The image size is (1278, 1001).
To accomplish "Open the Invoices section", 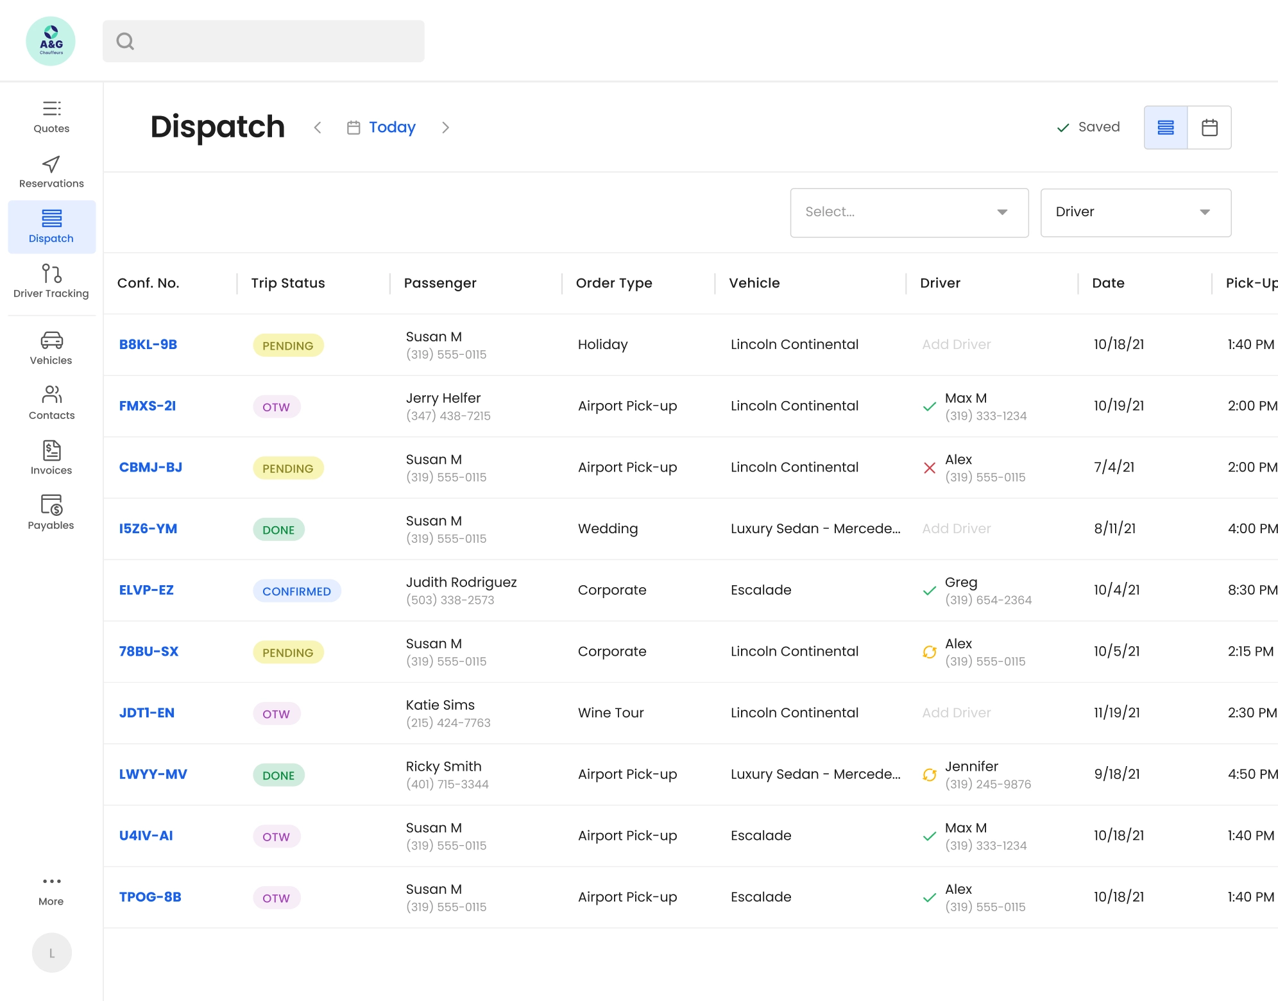I will [51, 458].
